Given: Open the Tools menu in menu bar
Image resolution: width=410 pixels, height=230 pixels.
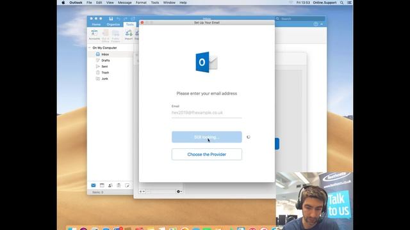Looking at the screenshot, I should pyautogui.click(x=155, y=3).
